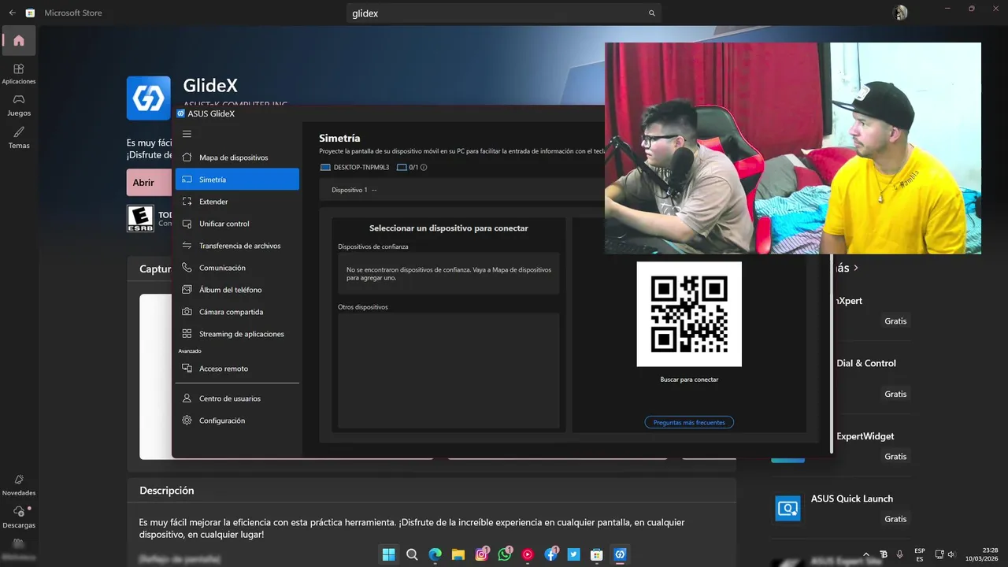Click the GlideX app logo in the Store
The image size is (1008, 567).
coord(149,98)
